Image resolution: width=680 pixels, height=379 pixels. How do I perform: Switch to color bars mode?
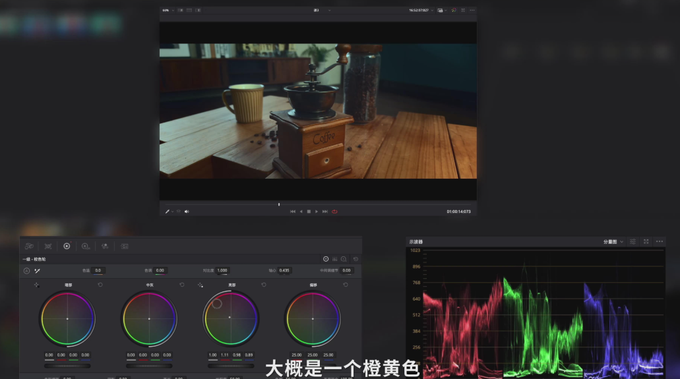(x=334, y=259)
